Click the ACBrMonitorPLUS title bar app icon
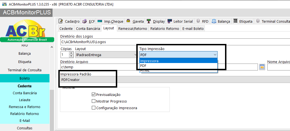Image resolution: width=290 pixels, height=131 pixels. 4,4
